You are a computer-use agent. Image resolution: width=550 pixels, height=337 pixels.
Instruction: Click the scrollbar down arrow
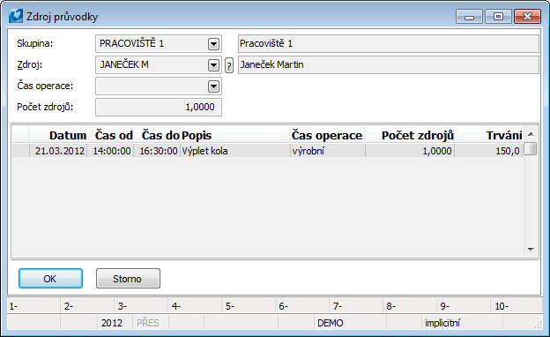(531, 250)
